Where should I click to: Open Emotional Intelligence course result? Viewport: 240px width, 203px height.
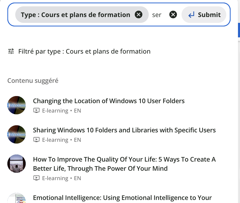(122, 198)
